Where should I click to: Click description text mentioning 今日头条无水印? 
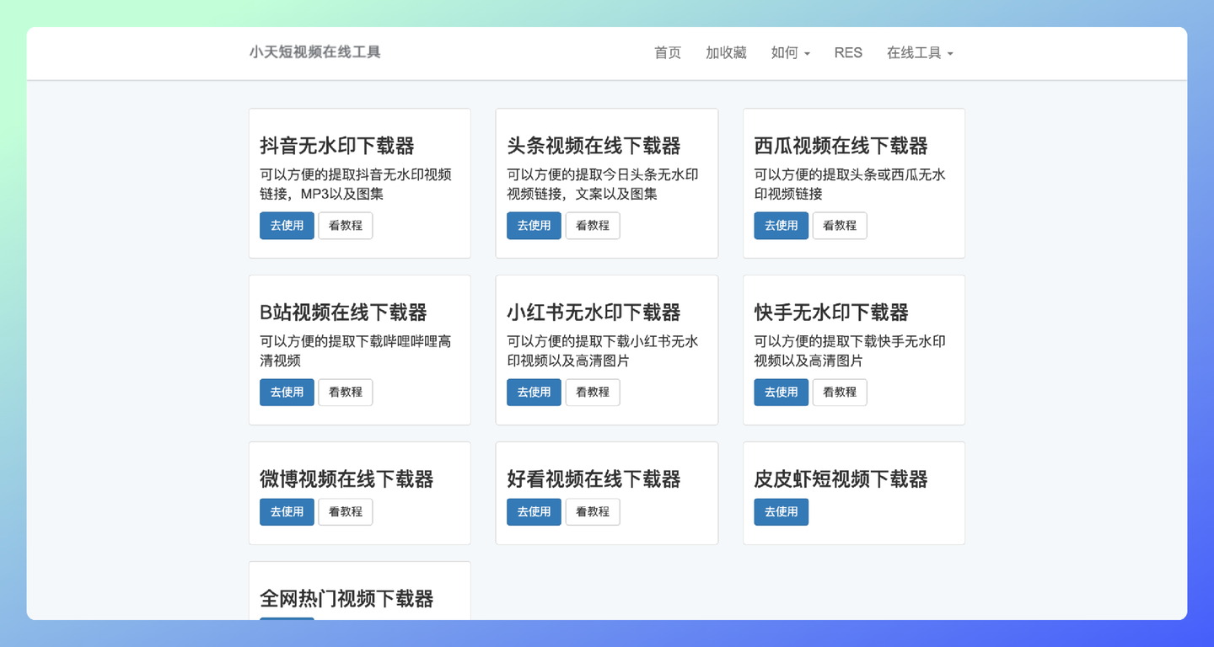point(603,184)
